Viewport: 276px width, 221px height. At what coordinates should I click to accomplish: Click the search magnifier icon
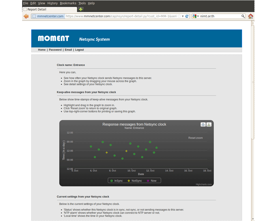(243, 16)
